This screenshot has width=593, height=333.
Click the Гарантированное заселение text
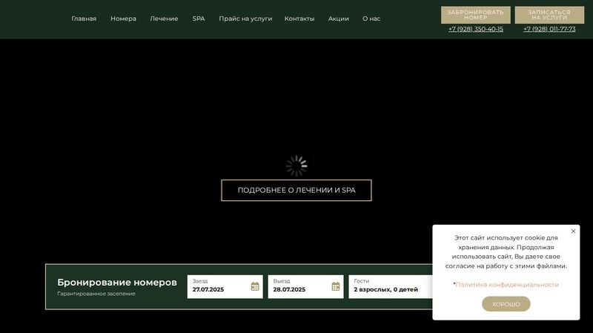click(x=96, y=294)
